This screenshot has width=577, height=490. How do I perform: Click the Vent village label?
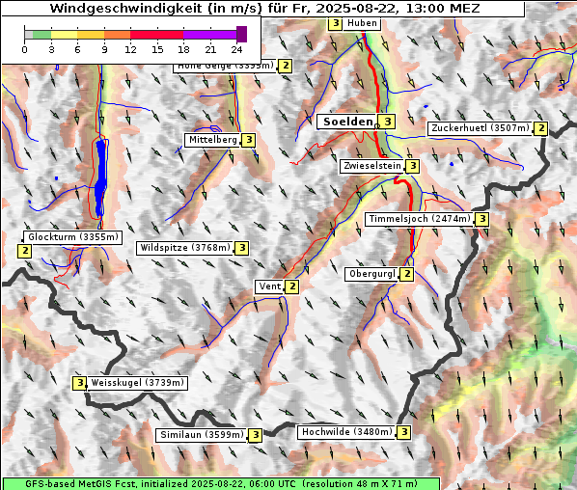(x=270, y=286)
